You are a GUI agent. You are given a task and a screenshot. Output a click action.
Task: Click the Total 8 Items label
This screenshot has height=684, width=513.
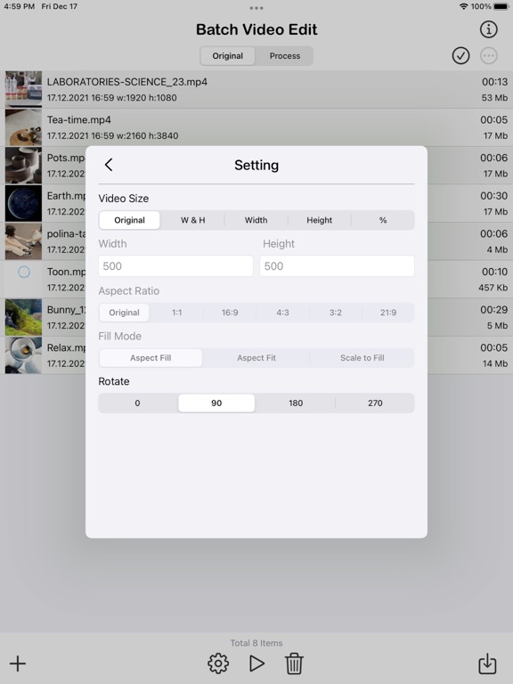[x=256, y=643]
